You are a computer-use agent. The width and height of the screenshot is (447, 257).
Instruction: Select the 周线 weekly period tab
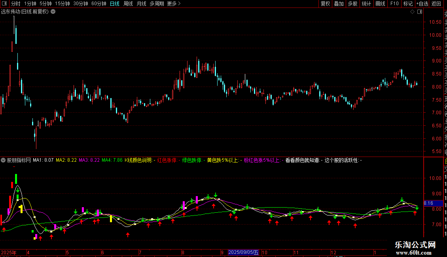[128, 4]
